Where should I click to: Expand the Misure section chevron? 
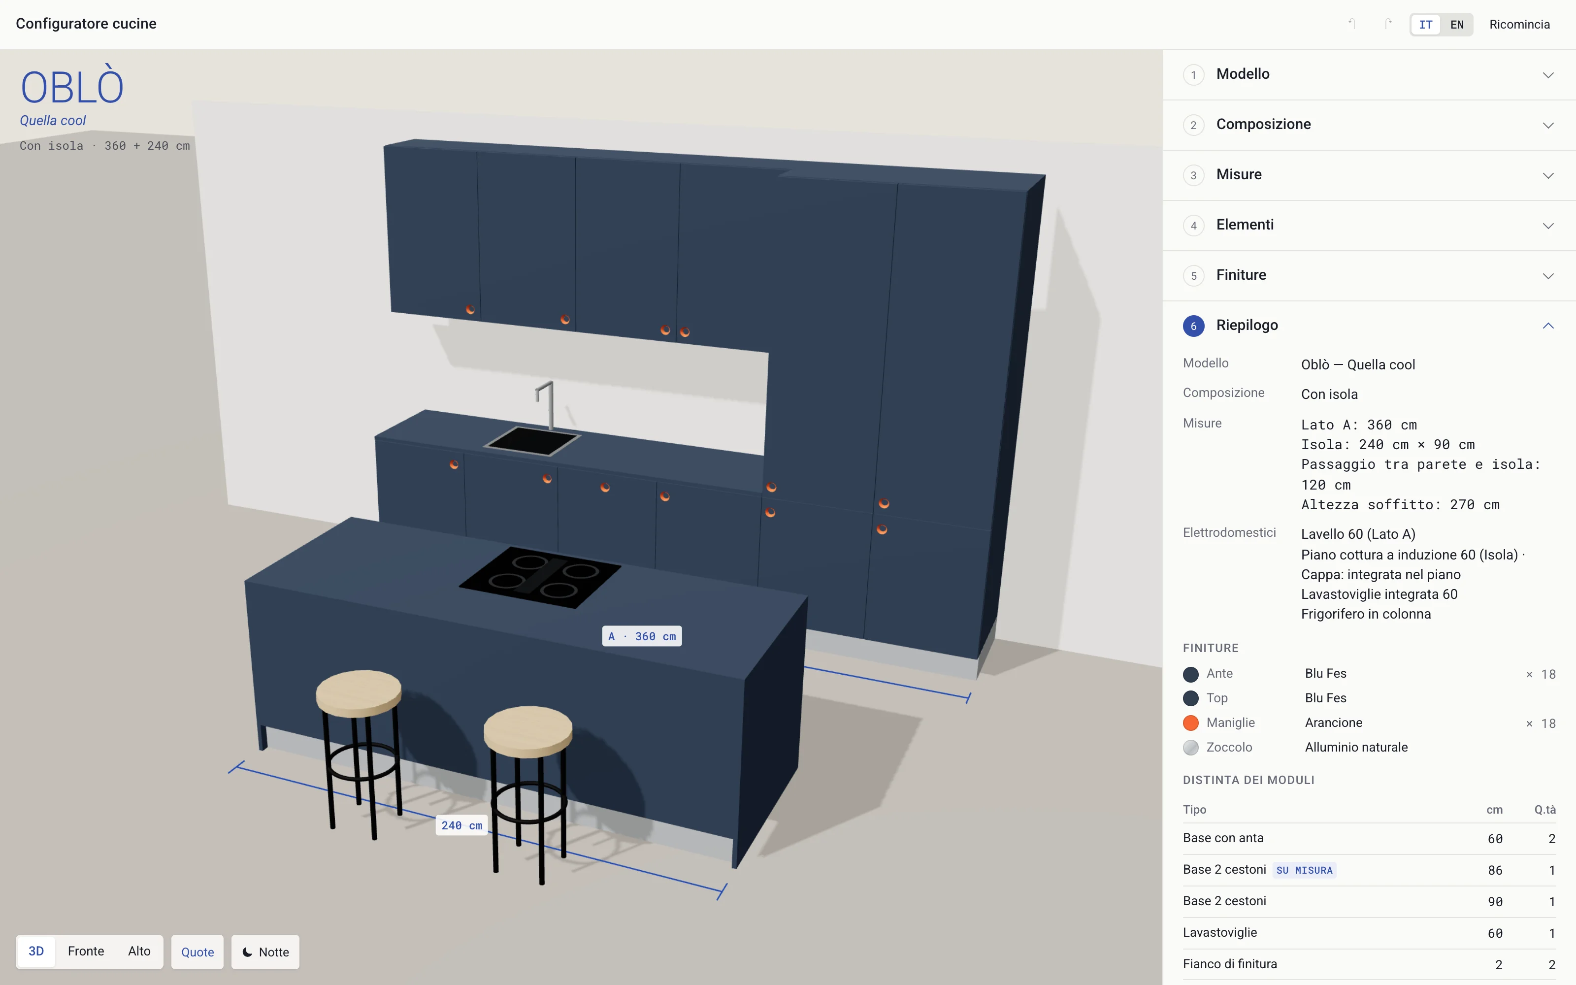pyautogui.click(x=1548, y=175)
